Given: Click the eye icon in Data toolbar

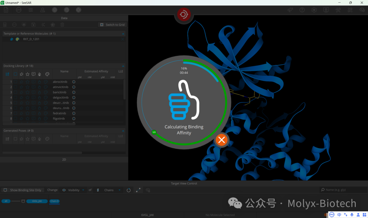Looking at the screenshot, I should [x=24, y=24].
